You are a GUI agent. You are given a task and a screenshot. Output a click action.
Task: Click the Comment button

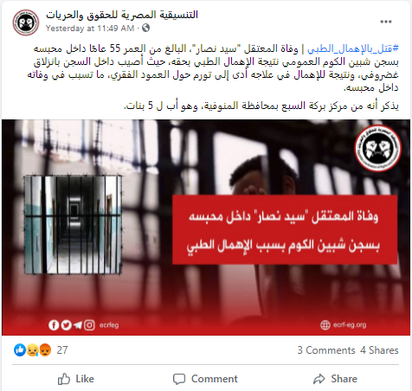click(x=205, y=379)
